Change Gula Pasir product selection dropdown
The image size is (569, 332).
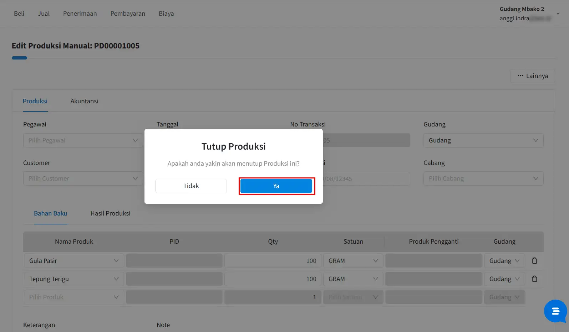coord(74,261)
